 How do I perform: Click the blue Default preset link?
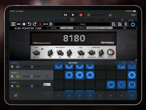click(15, 63)
